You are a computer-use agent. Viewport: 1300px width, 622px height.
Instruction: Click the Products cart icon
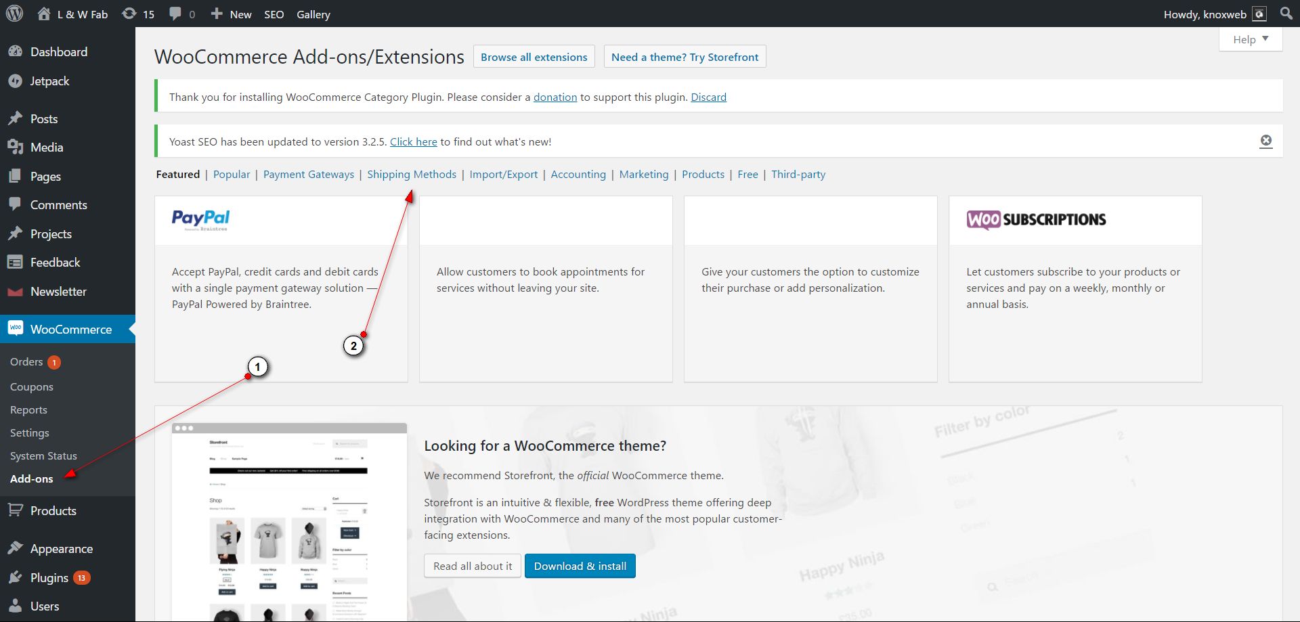coord(16,510)
